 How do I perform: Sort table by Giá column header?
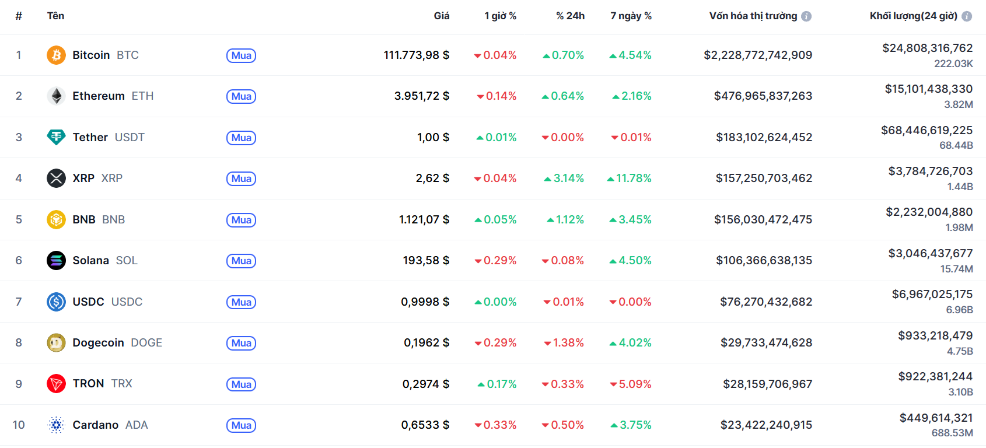tap(441, 16)
